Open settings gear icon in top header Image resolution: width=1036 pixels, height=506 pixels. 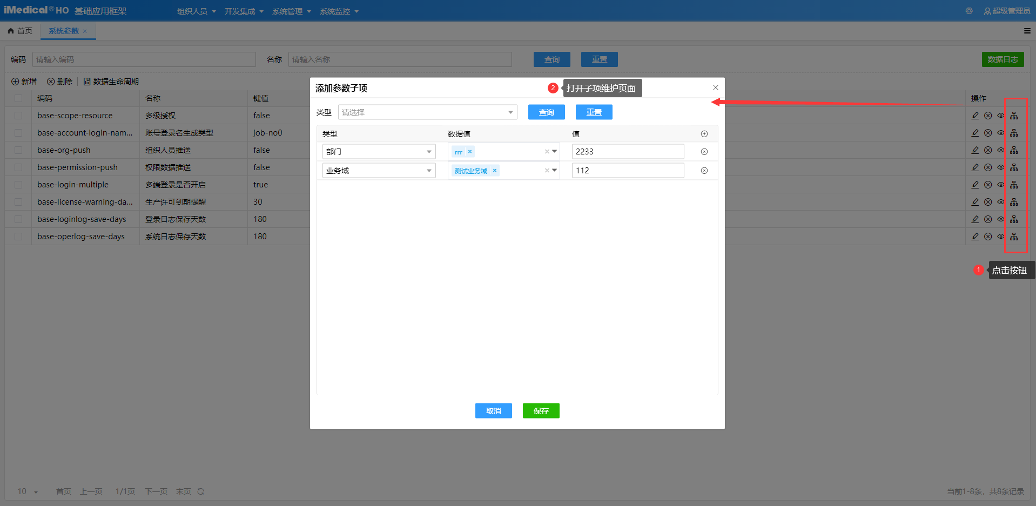click(969, 11)
